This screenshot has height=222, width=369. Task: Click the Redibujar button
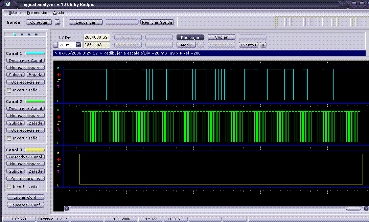click(190, 38)
